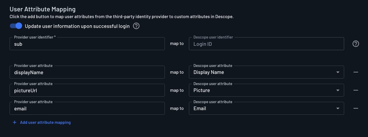Delete the email attribute mapping row
Image resolution: width=368 pixels, height=137 pixels.
click(356, 108)
